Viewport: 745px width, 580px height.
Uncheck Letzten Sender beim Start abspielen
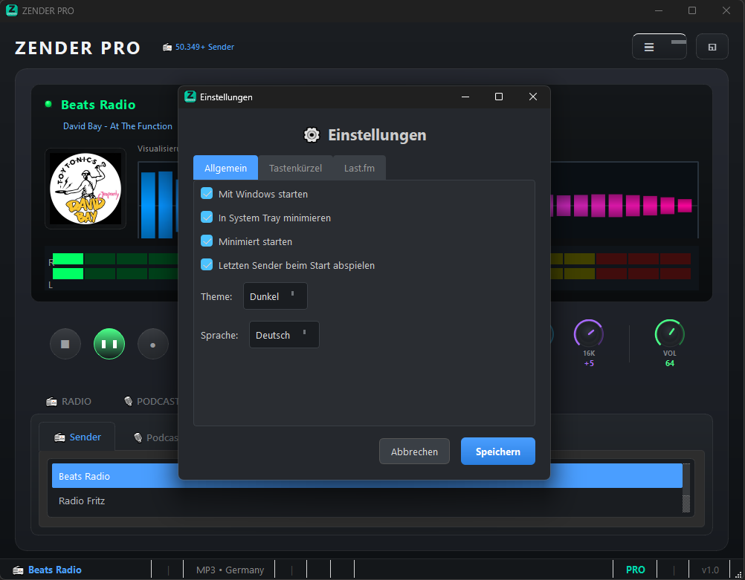(x=207, y=265)
